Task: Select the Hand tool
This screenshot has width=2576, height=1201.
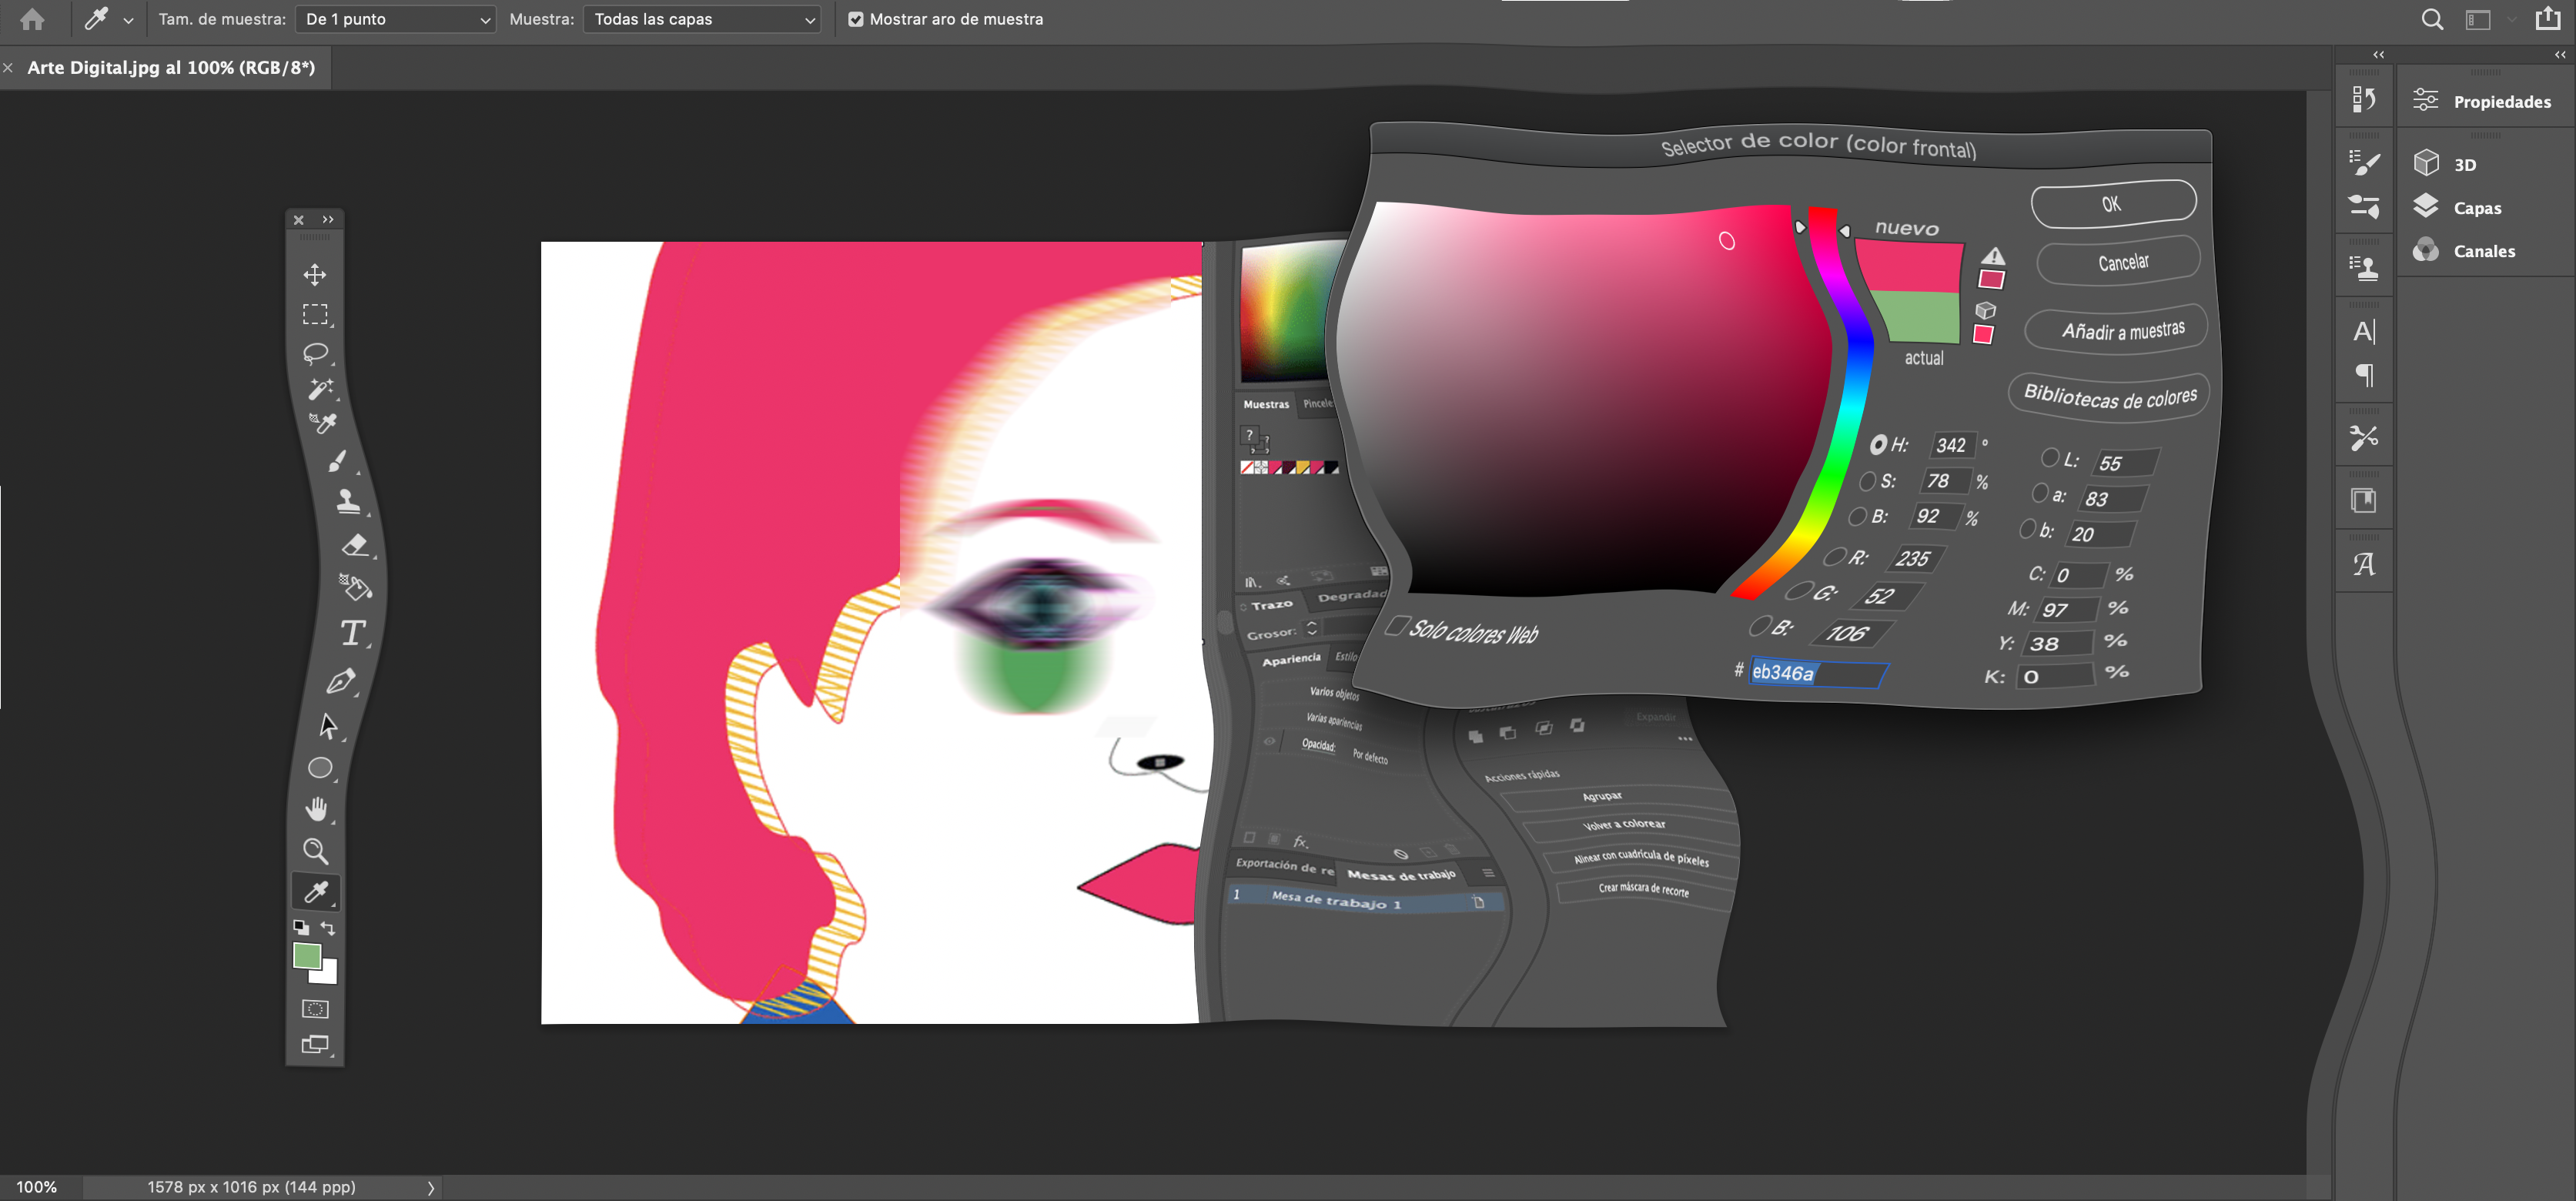Action: pos(316,808)
